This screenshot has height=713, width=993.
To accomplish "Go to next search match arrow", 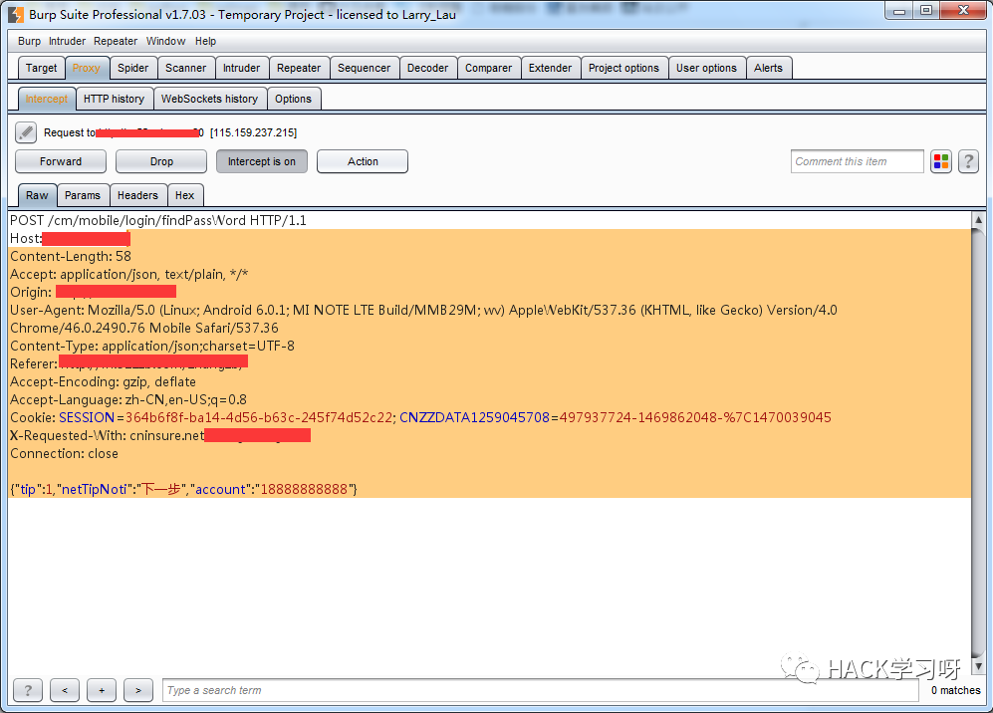I will (x=138, y=690).
